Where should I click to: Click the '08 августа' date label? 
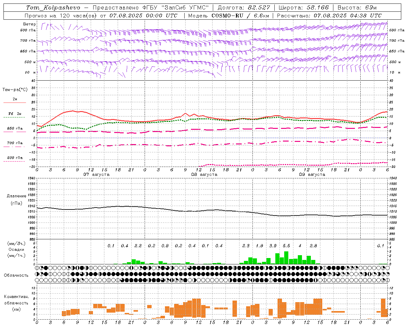(x=204, y=175)
